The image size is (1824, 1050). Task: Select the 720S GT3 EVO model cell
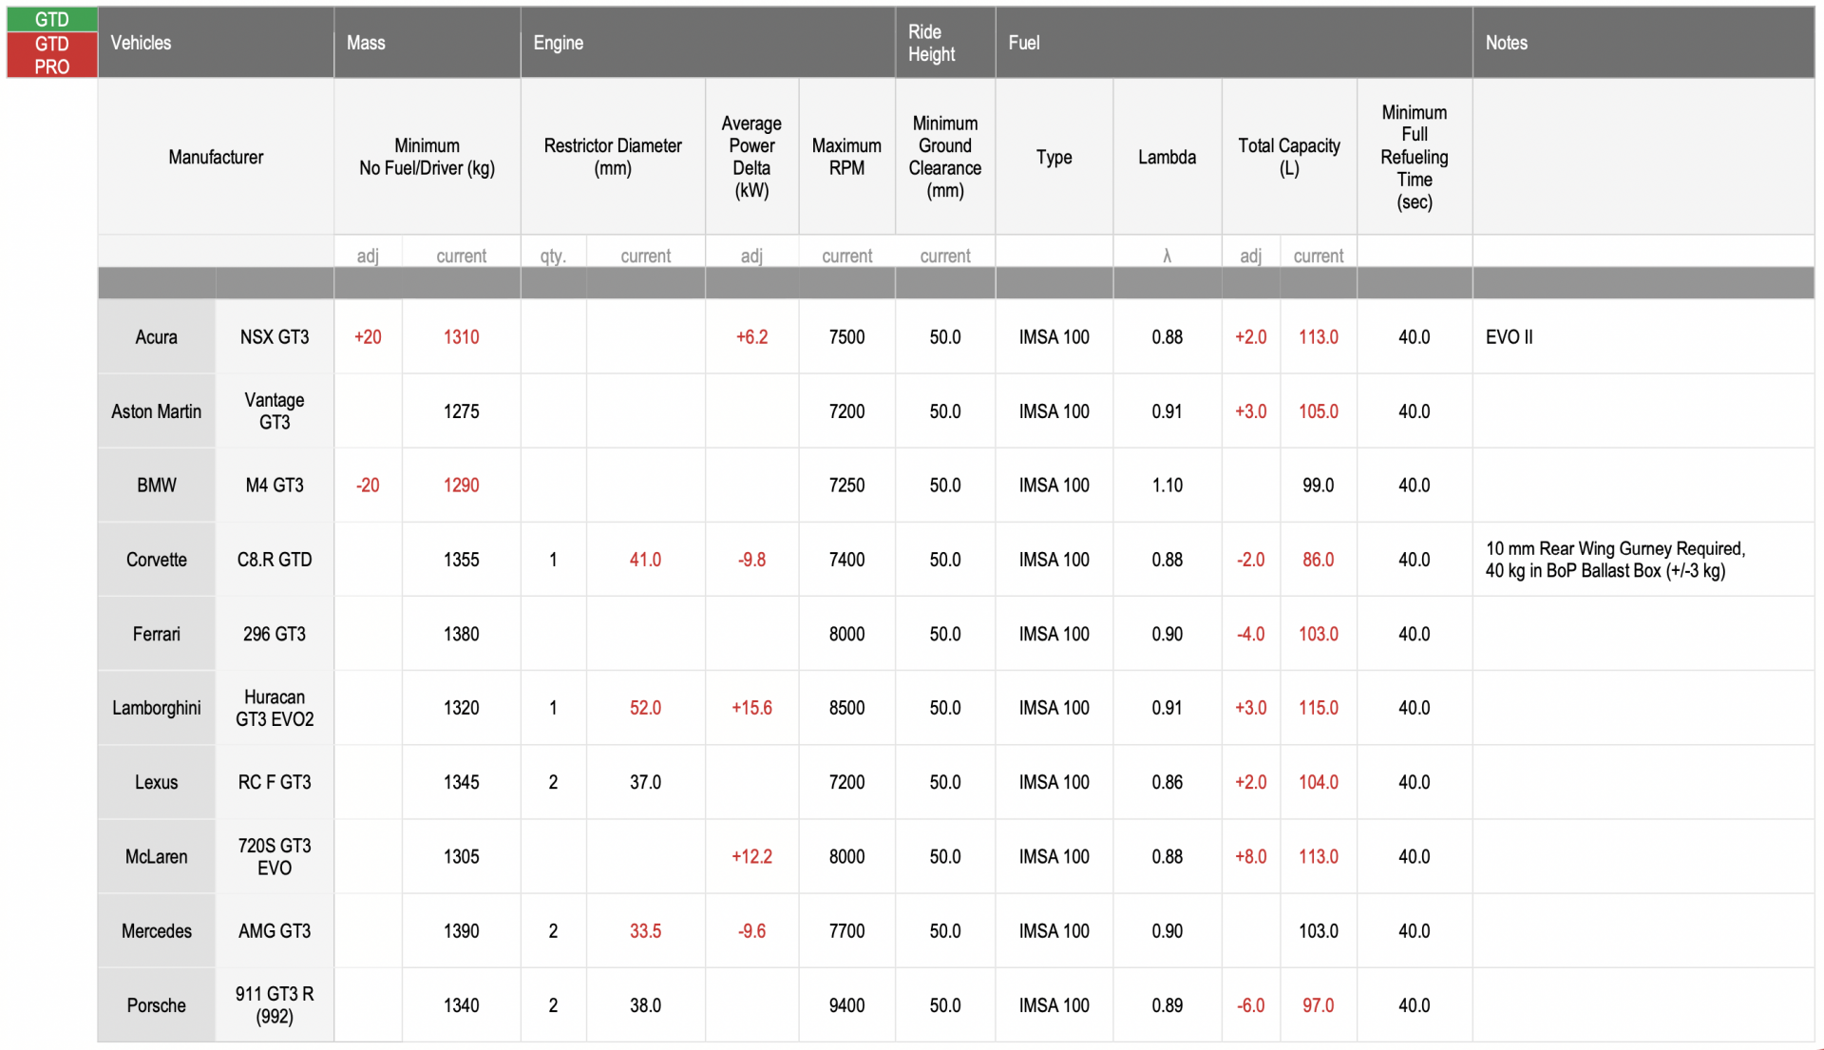click(x=275, y=856)
